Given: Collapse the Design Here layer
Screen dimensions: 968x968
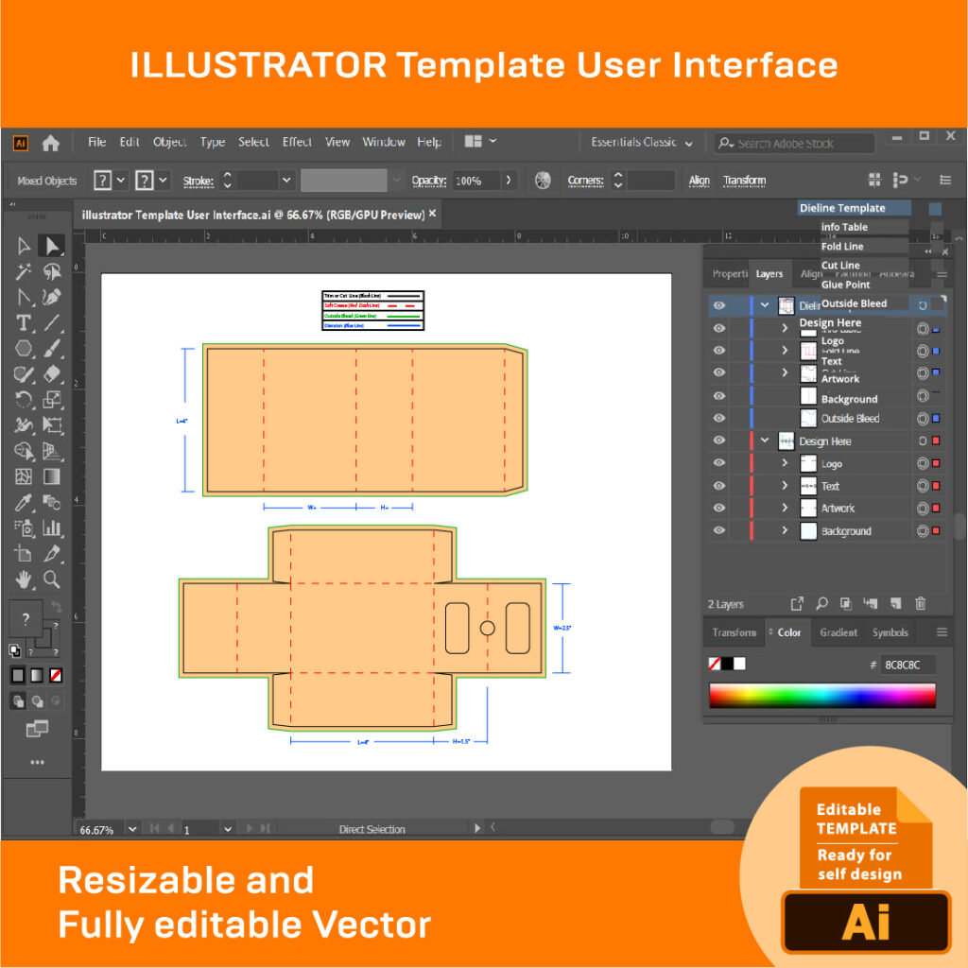Looking at the screenshot, I should 764,441.
